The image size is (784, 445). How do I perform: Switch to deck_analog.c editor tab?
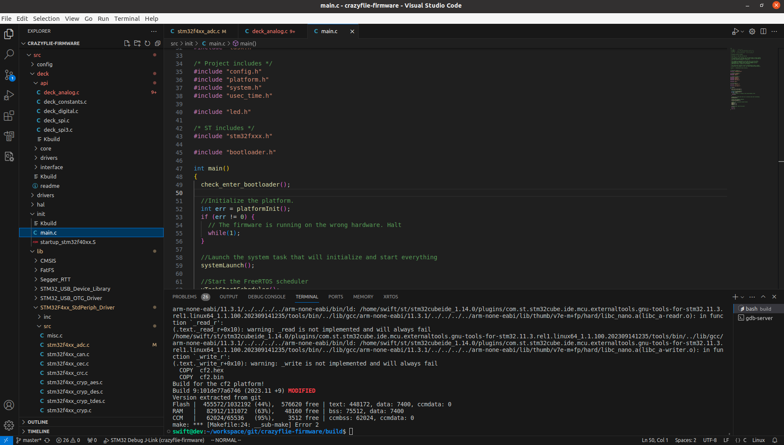pos(273,31)
